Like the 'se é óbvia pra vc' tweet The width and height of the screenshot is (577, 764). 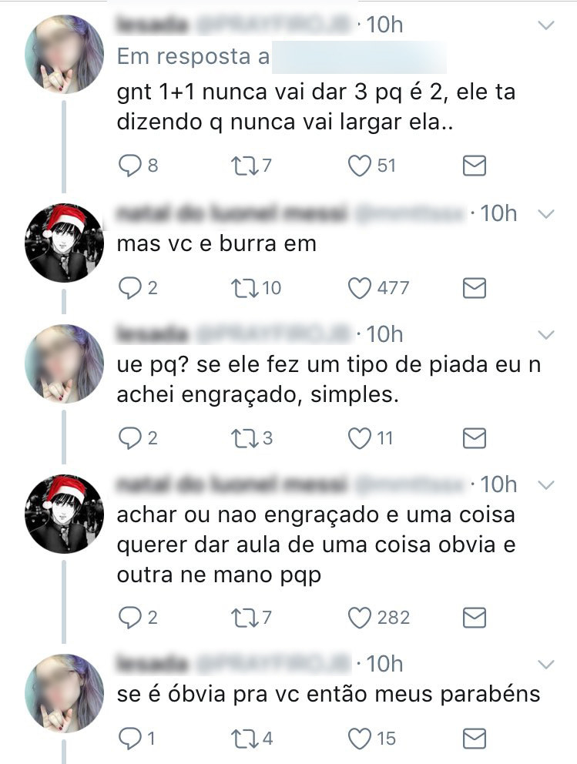pos(360,739)
